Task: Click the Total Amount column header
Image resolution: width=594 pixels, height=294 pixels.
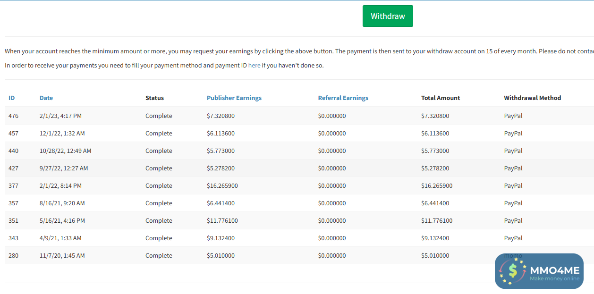Action: (x=441, y=98)
